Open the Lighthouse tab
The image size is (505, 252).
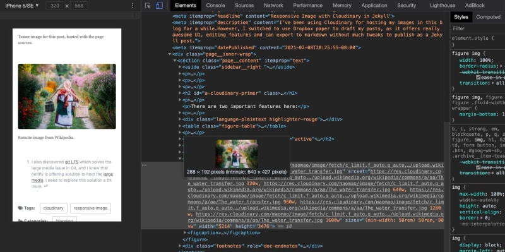point(443,6)
